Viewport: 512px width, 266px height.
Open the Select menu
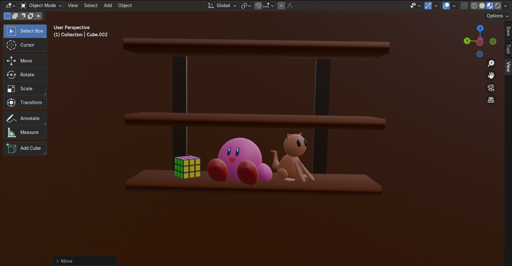(91, 6)
